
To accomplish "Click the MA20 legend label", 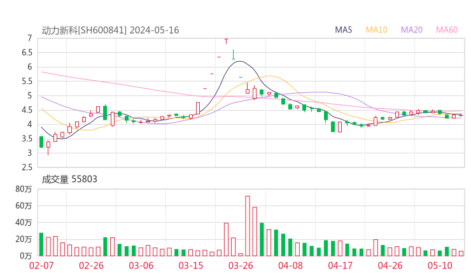I will pos(412,30).
